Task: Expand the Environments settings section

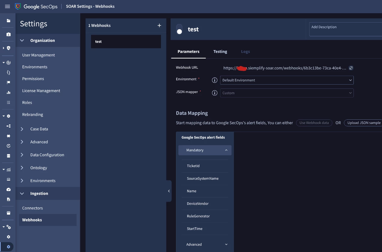Action: pos(22,181)
